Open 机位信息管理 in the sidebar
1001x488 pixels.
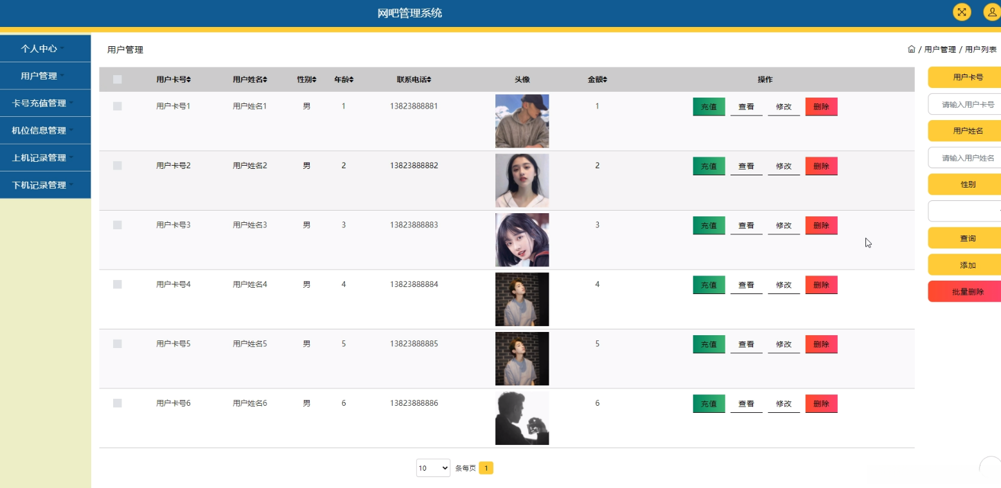click(45, 130)
